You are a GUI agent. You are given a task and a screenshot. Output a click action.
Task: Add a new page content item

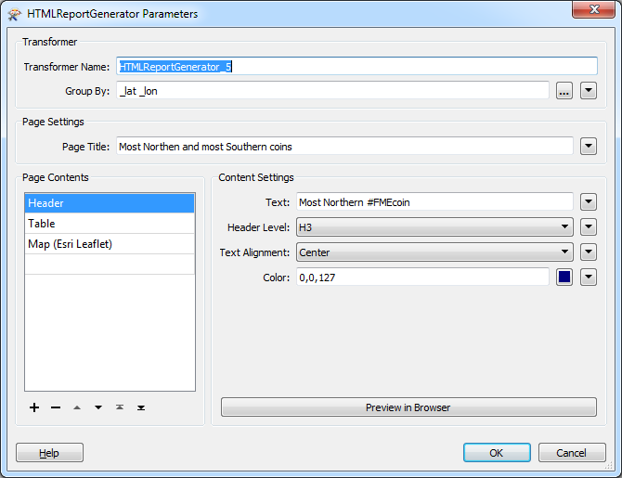point(34,407)
